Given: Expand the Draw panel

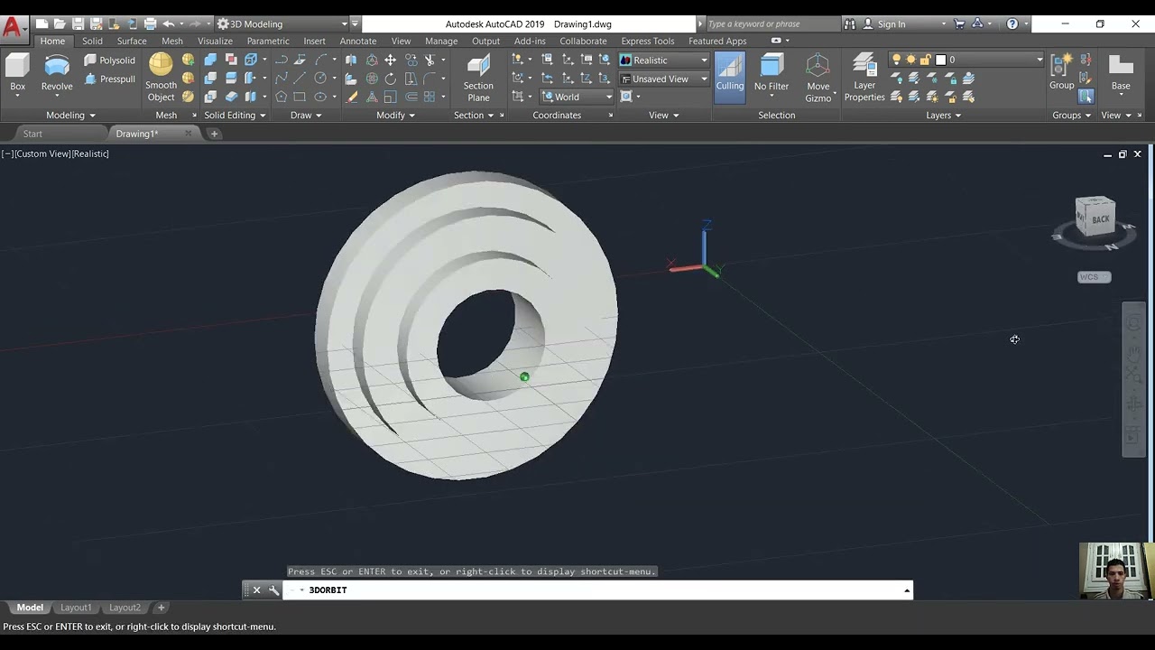Looking at the screenshot, I should pos(306,115).
